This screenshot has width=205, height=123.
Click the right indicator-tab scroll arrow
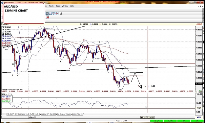5,114
